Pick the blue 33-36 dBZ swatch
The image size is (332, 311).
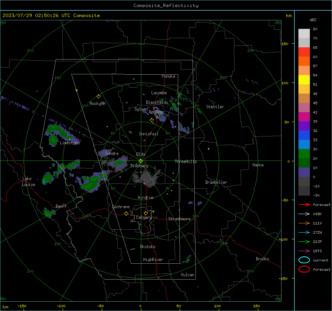click(x=304, y=135)
